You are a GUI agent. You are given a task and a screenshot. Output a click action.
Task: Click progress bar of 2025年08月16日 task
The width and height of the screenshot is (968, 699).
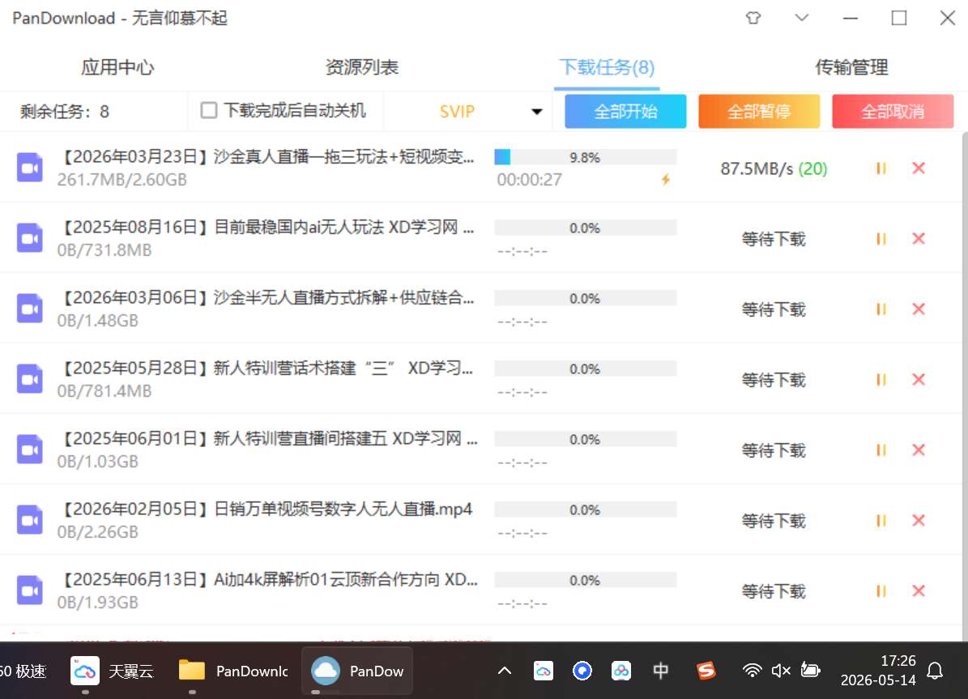click(585, 228)
